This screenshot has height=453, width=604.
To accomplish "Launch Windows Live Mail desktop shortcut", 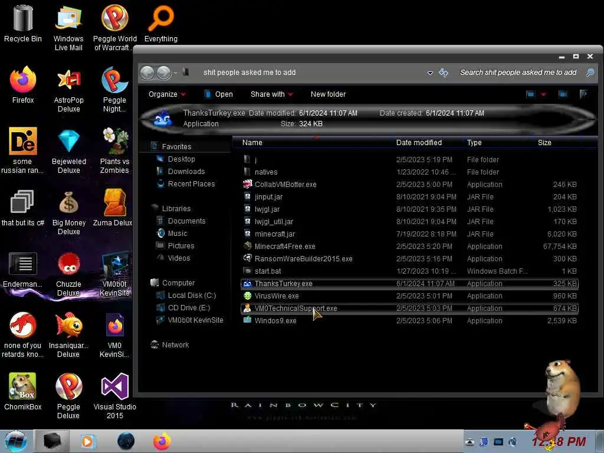I will [68, 28].
